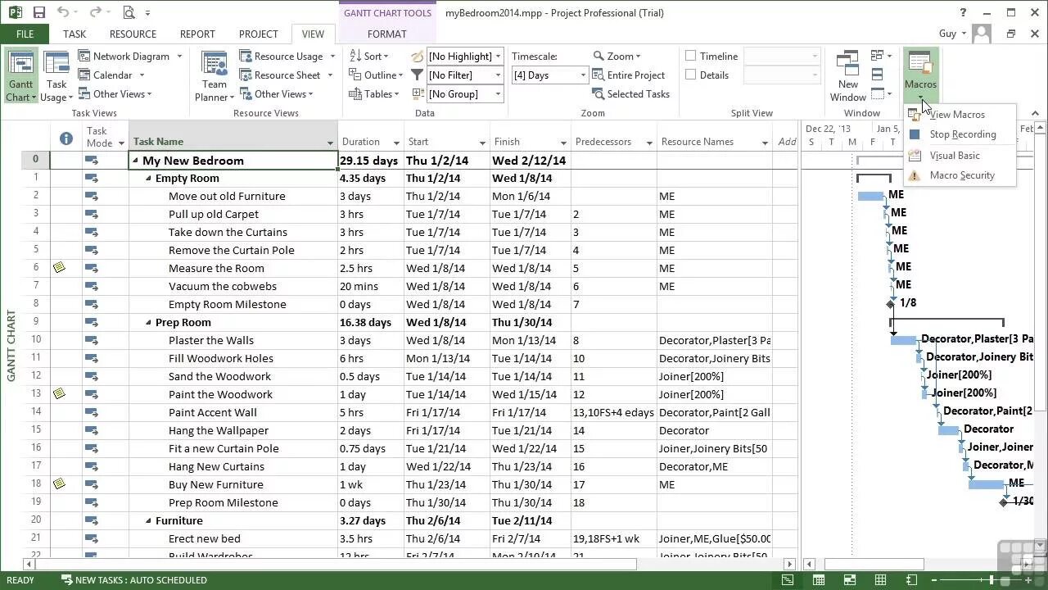
Task: Collapse the My New Bedroom summary task
Action: click(135, 161)
